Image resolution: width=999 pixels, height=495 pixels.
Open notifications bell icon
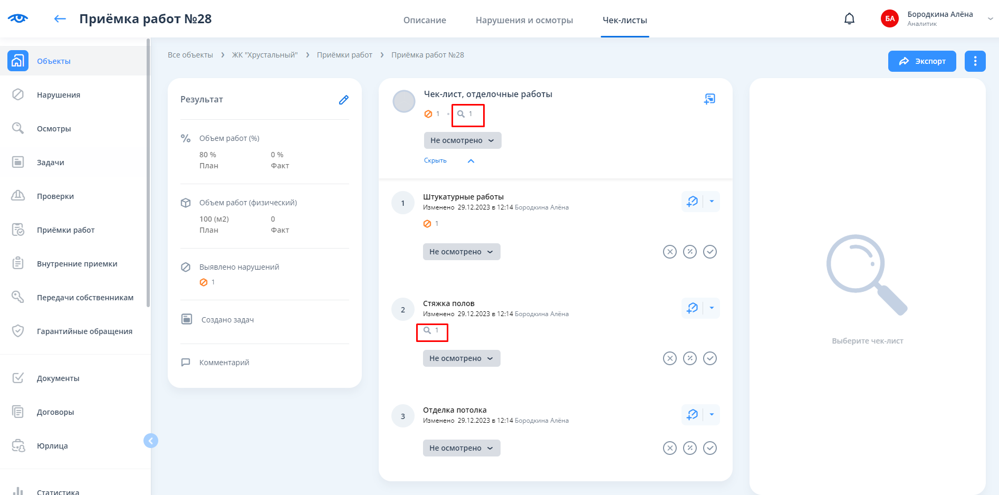point(849,19)
